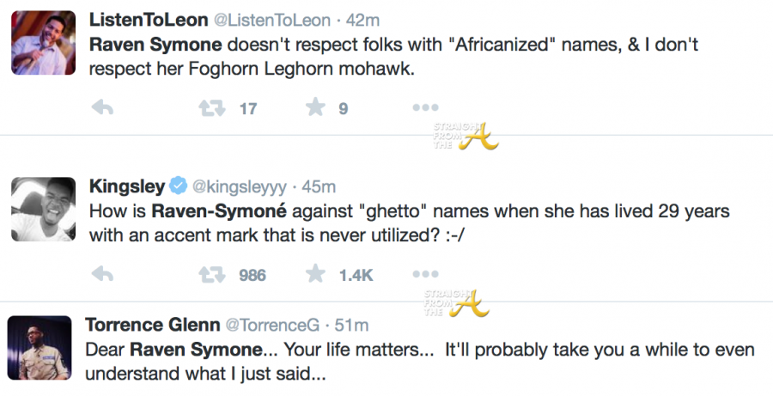Screen dimensions: 773x396
Task: Open Kingsley's profile avatar
Action: (x=40, y=209)
